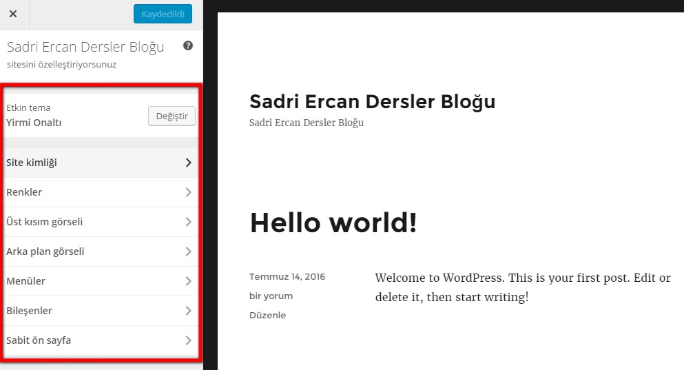Expand chevron next to Site kimliği
This screenshot has height=370, width=684.
(x=189, y=163)
